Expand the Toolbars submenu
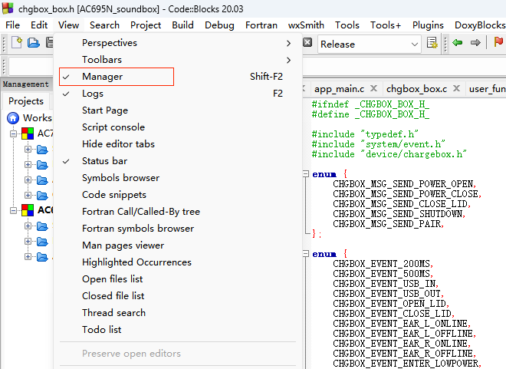Screen dimensions: 506x369 (178, 60)
